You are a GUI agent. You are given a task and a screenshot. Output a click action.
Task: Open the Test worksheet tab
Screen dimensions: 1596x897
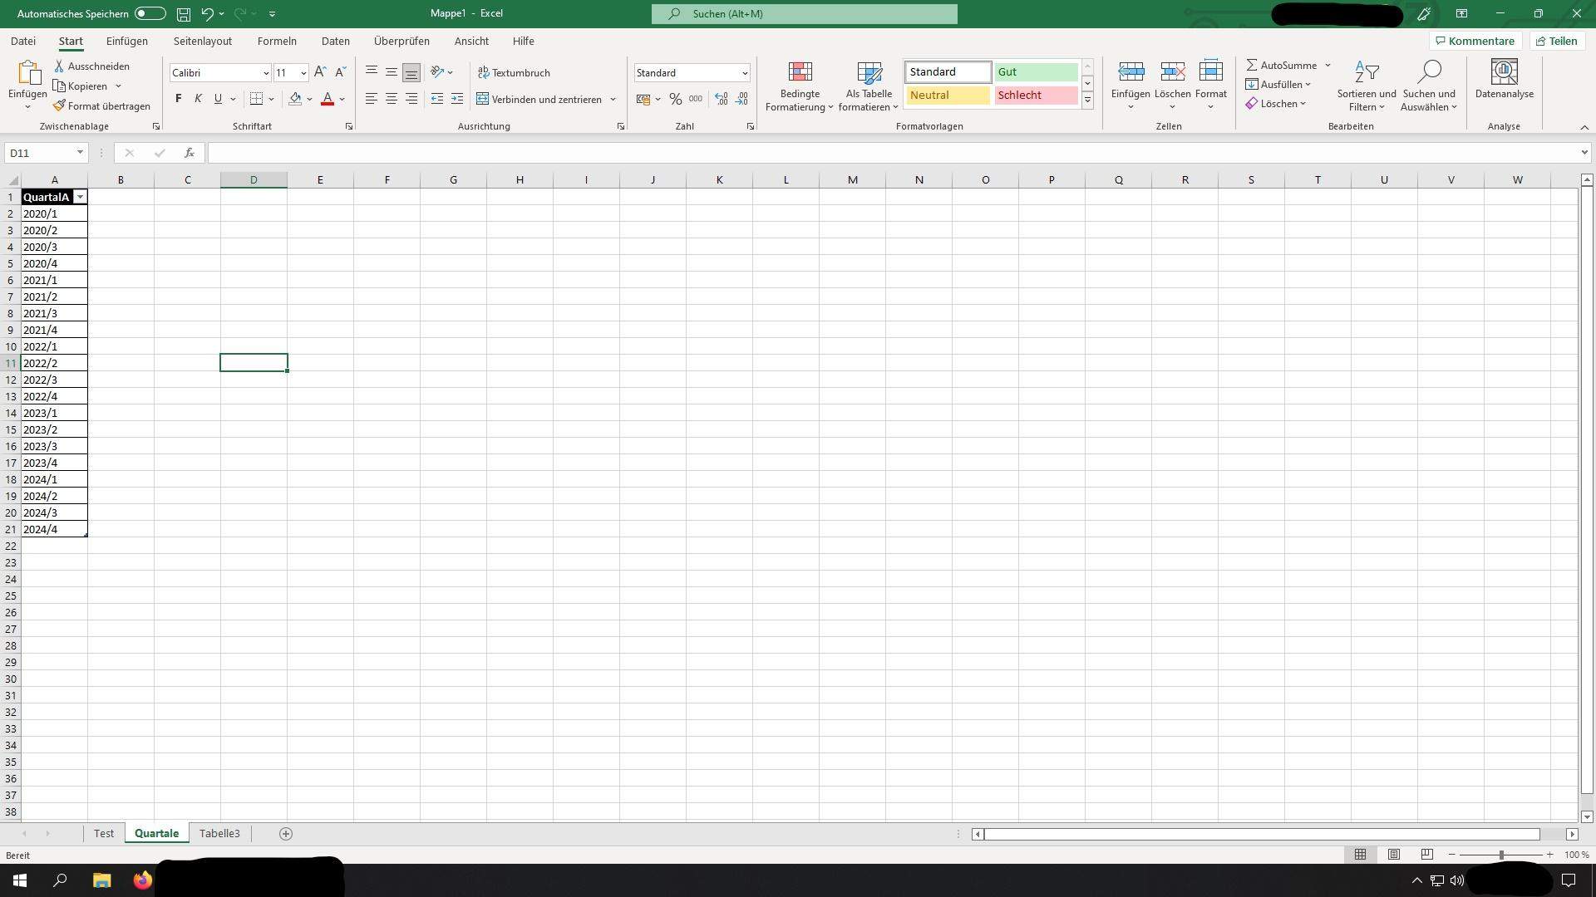tap(104, 833)
